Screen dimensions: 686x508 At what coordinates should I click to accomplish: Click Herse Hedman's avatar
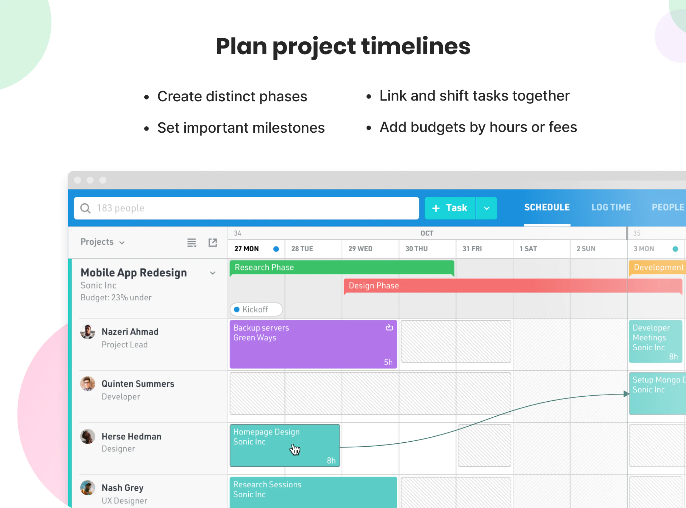tap(88, 436)
